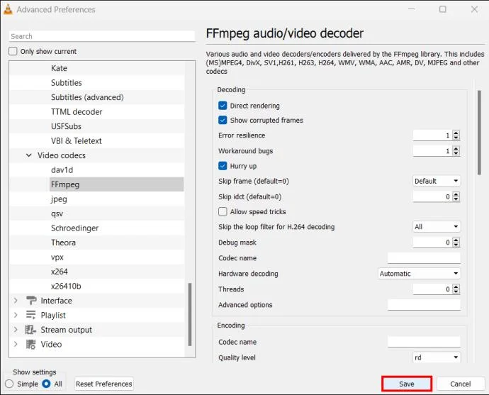489x395 pixels.
Task: Decrease Threads value down arrow
Action: click(456, 291)
